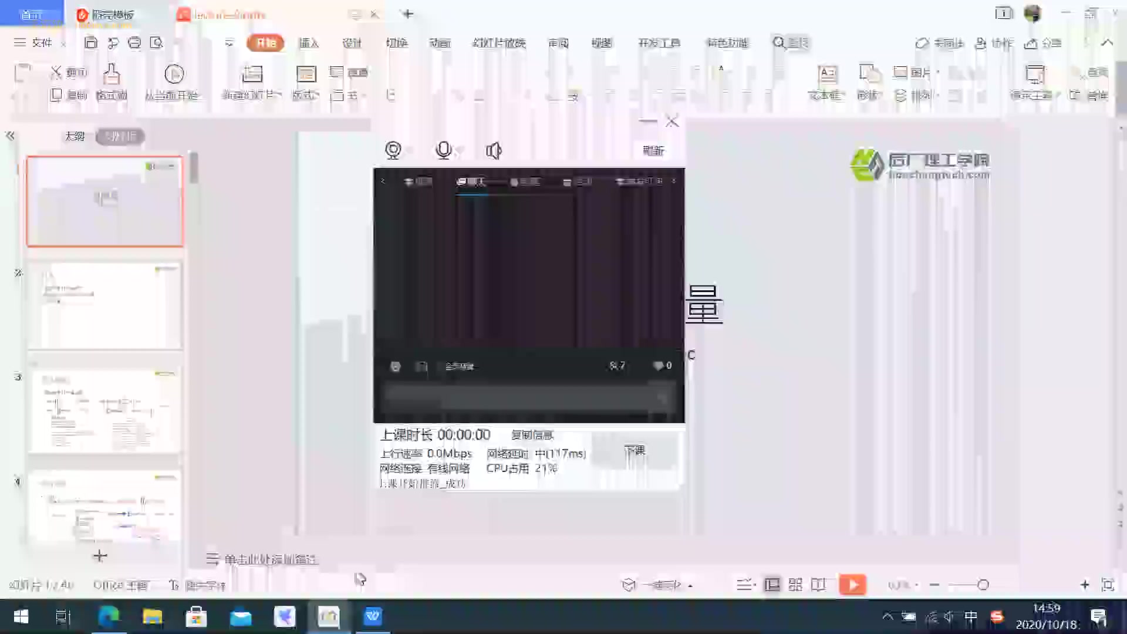The height and width of the screenshot is (634, 1127).
Task: Open the Picture (图片) dropdown
Action: pos(916,73)
